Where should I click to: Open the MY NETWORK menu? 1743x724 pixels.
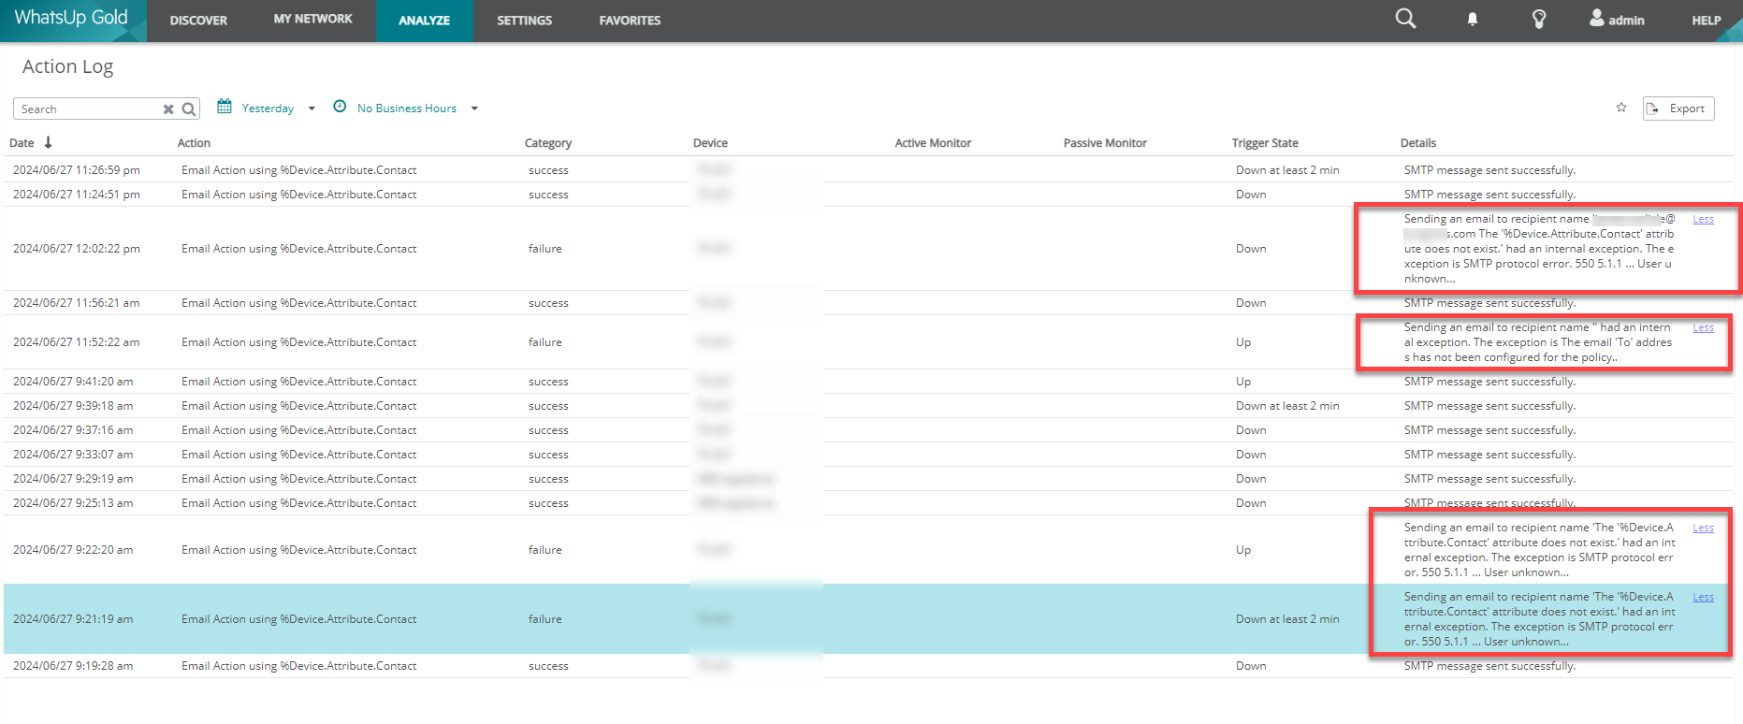tap(312, 20)
